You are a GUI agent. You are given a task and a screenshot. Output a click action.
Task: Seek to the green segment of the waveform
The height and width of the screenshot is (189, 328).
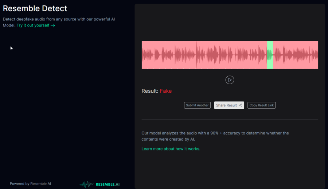coord(270,55)
